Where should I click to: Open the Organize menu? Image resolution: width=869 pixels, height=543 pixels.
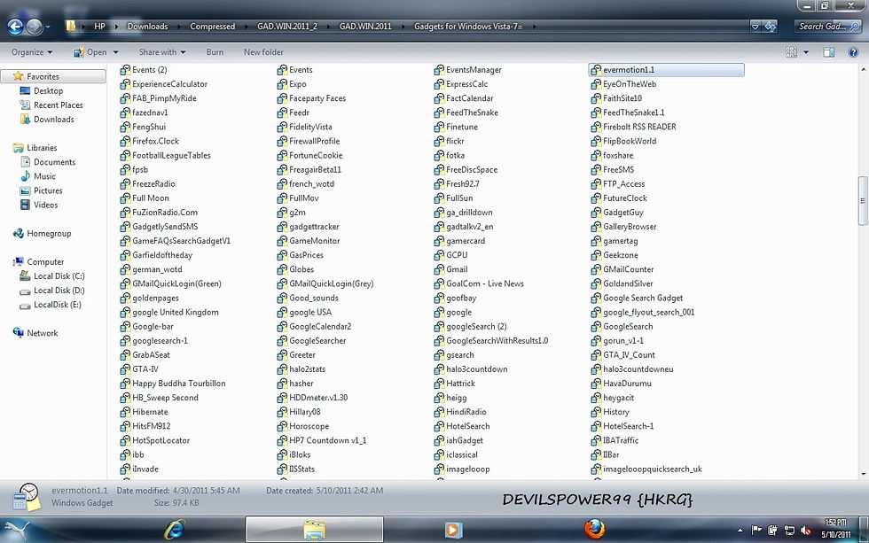(x=32, y=52)
